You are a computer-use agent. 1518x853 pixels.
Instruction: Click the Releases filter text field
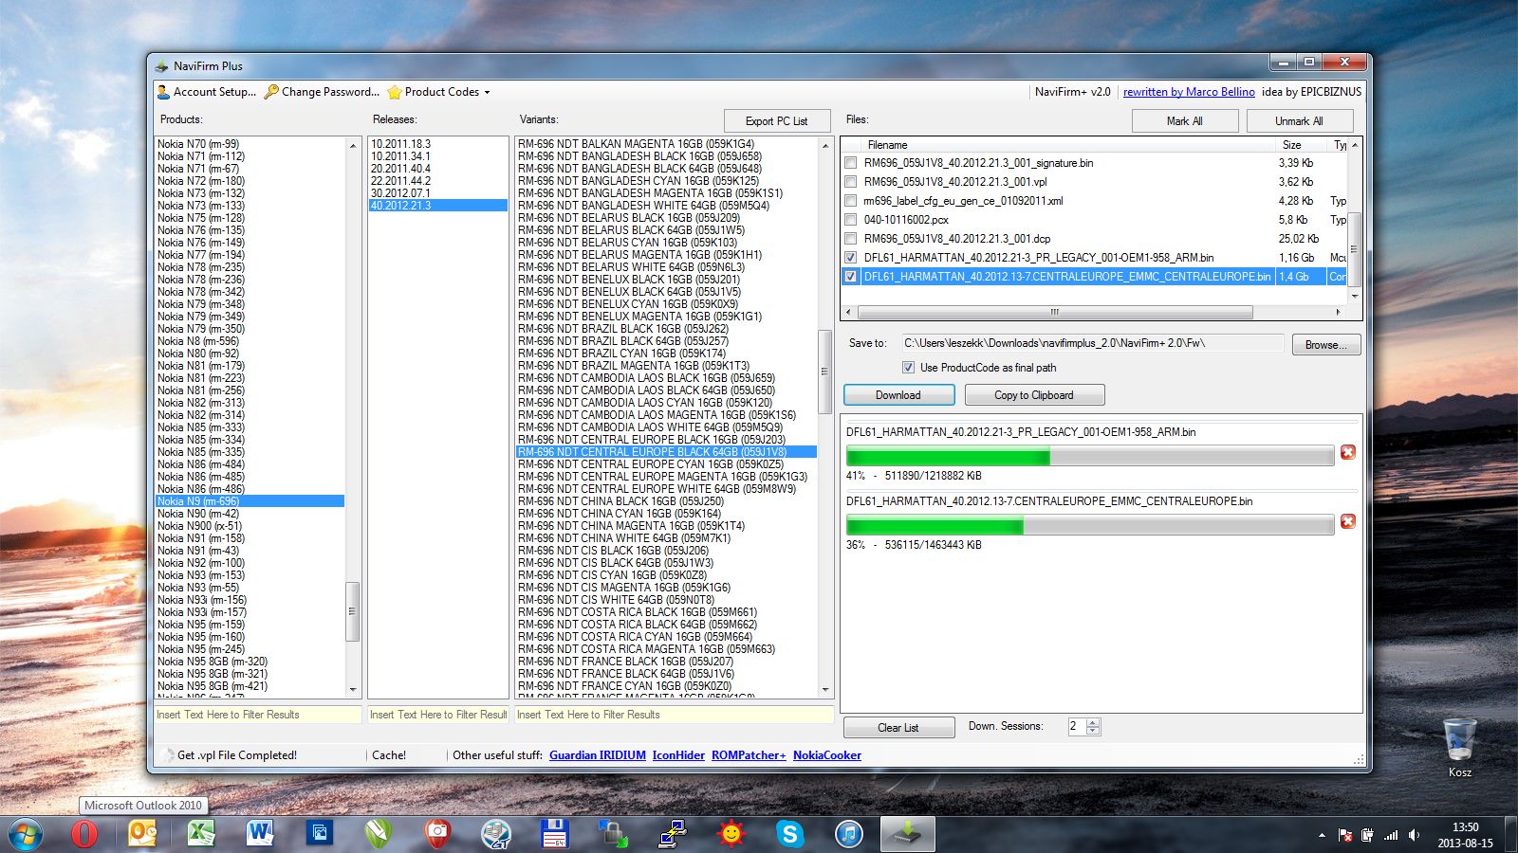coord(438,715)
